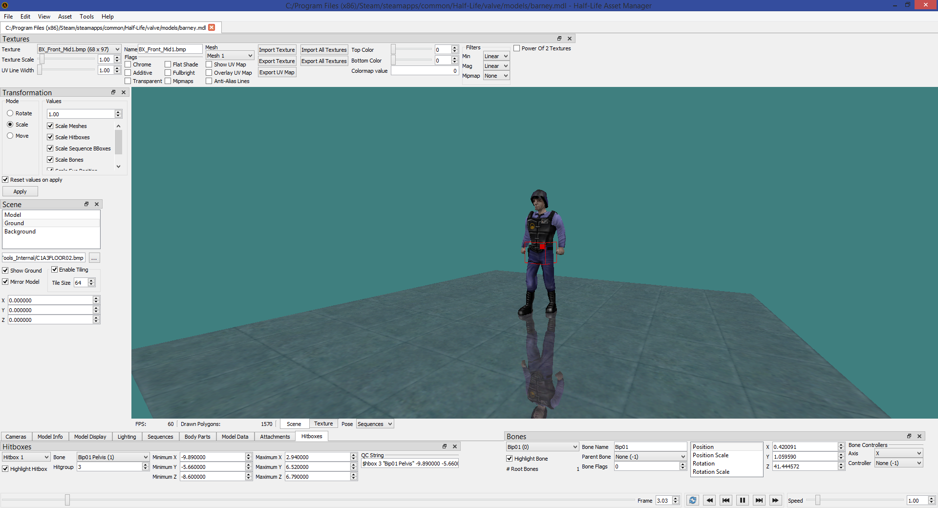The width and height of the screenshot is (938, 508).
Task: Click the fast forward playback button
Action: click(775, 500)
